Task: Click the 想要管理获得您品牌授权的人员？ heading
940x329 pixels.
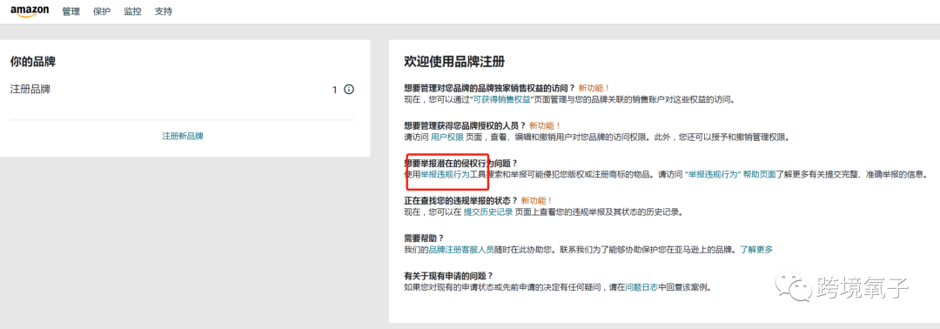Action: (x=465, y=126)
